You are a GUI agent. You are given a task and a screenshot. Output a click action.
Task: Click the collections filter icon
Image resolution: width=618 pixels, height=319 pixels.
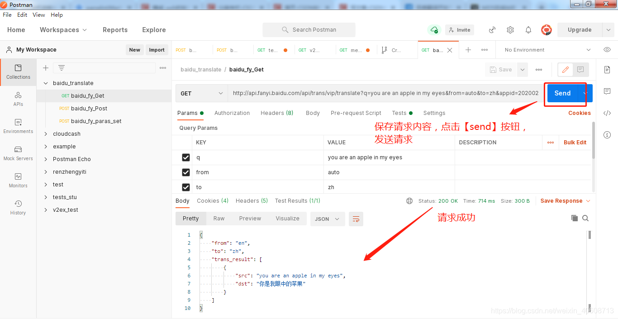click(x=62, y=68)
